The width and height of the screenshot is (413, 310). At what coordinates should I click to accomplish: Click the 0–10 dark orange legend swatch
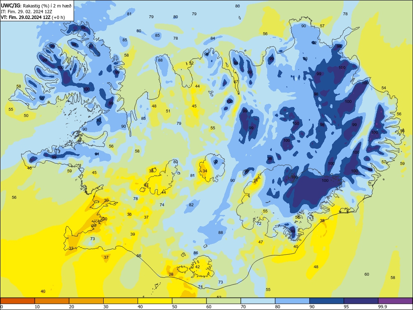coord(17,301)
